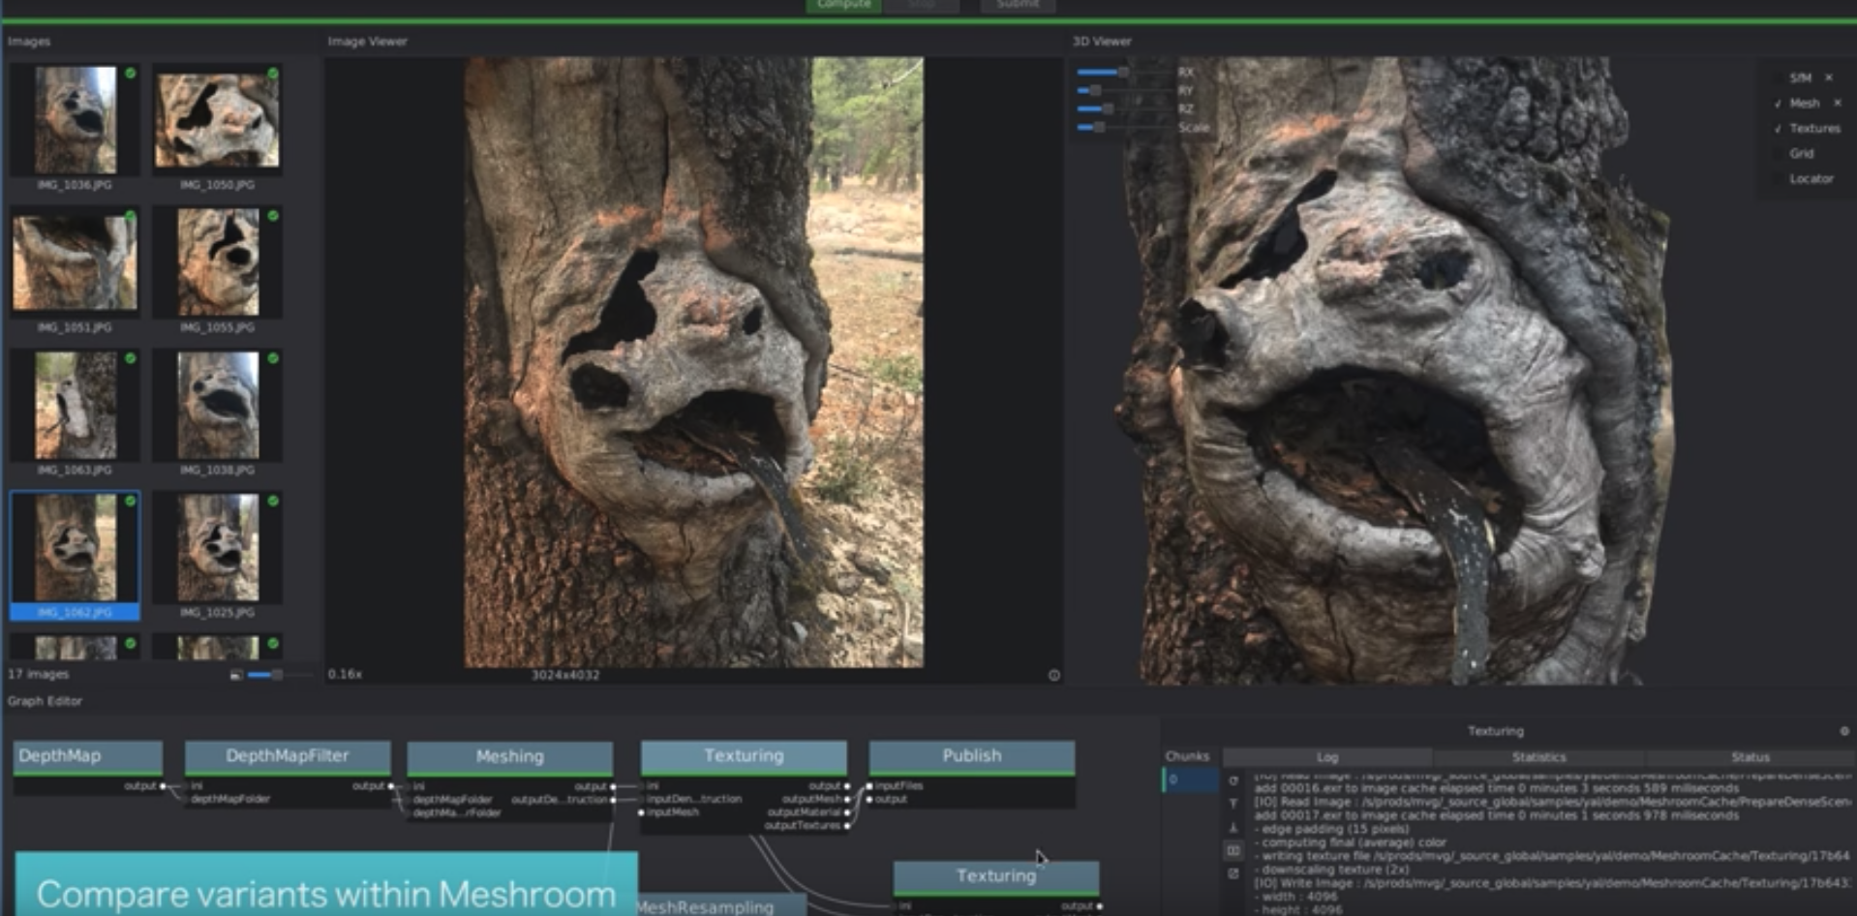Adjust the Scale slider in 3D Viewer

(1124, 127)
